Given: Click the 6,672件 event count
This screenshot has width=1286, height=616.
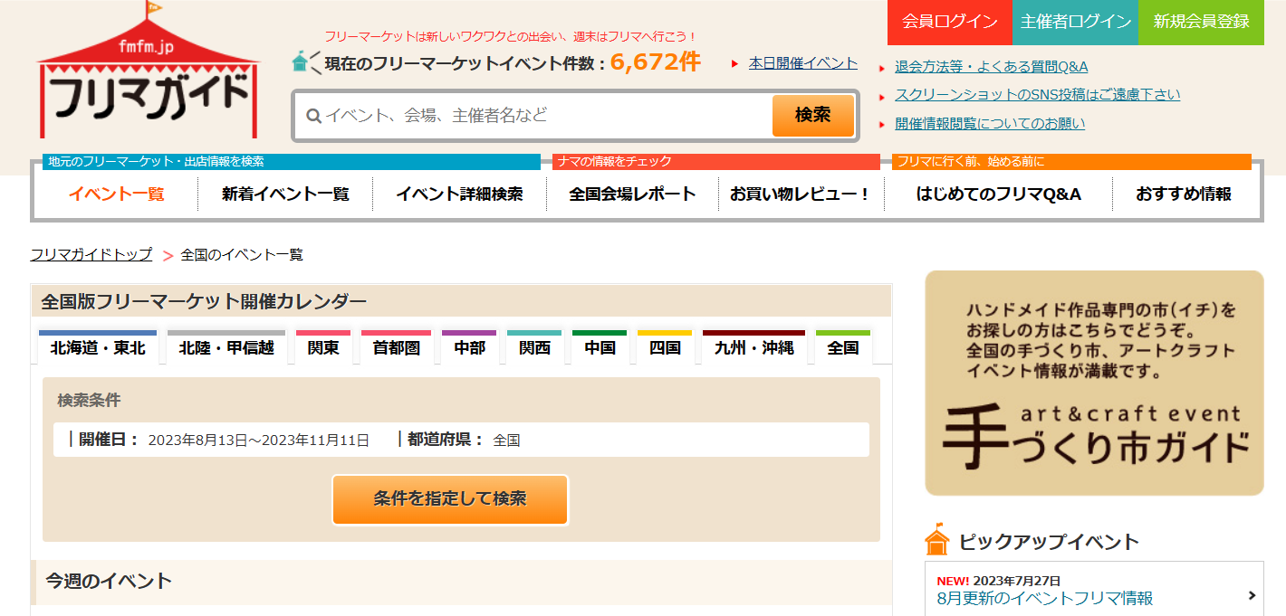Looking at the screenshot, I should click(656, 62).
